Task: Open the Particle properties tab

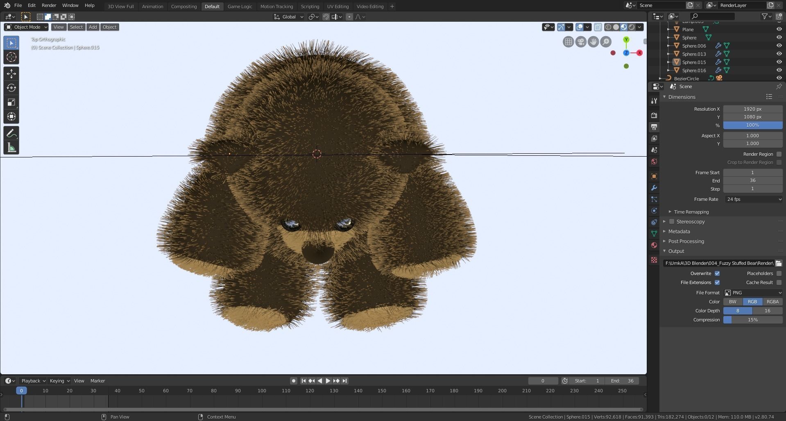Action: tap(654, 200)
